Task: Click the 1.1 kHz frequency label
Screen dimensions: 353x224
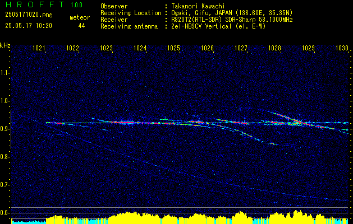Action: (x=4, y=73)
